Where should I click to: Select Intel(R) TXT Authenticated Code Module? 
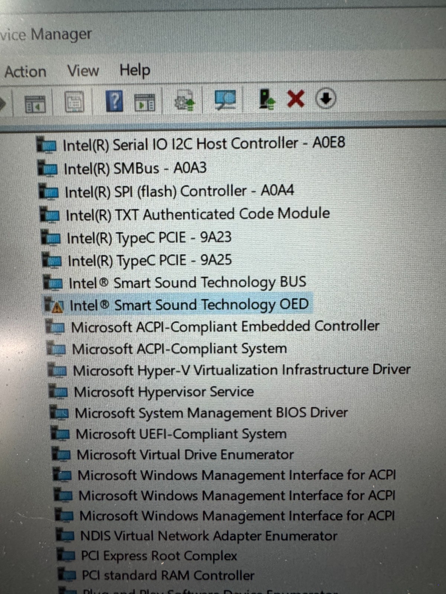pyautogui.click(x=197, y=214)
